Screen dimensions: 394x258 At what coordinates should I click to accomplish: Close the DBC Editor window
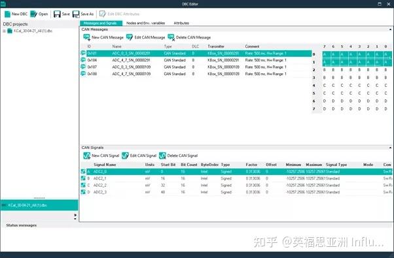coord(389,4)
